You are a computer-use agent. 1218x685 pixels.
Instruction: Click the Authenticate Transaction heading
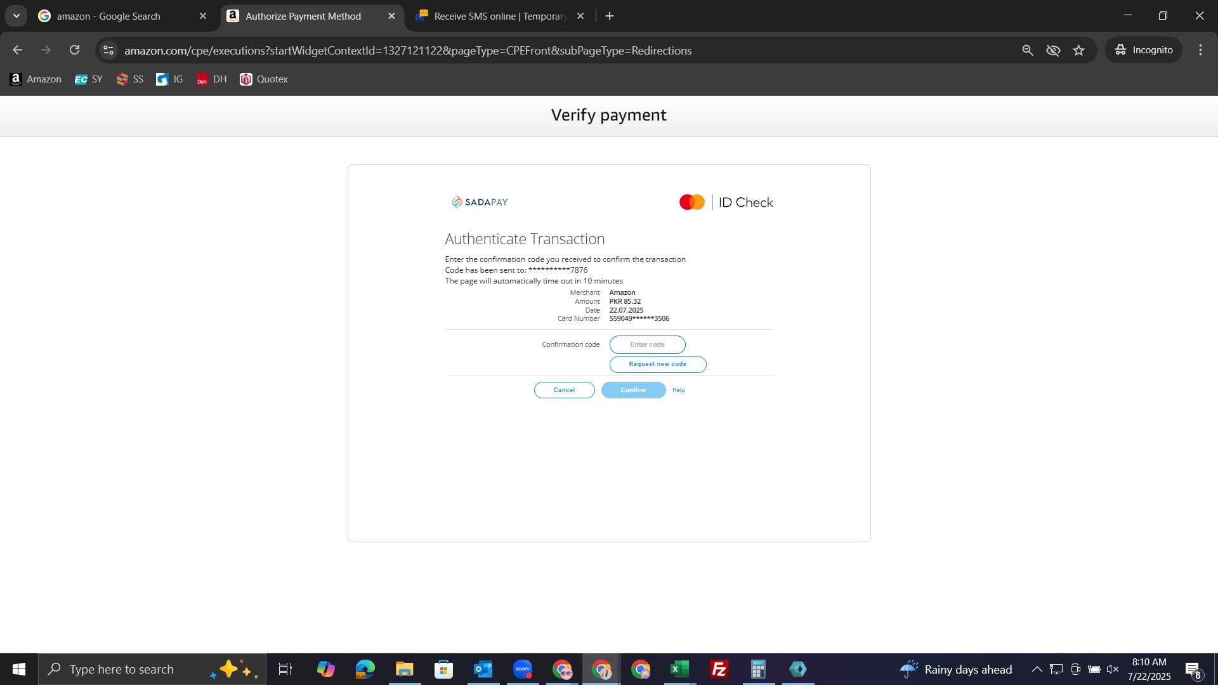(x=525, y=239)
